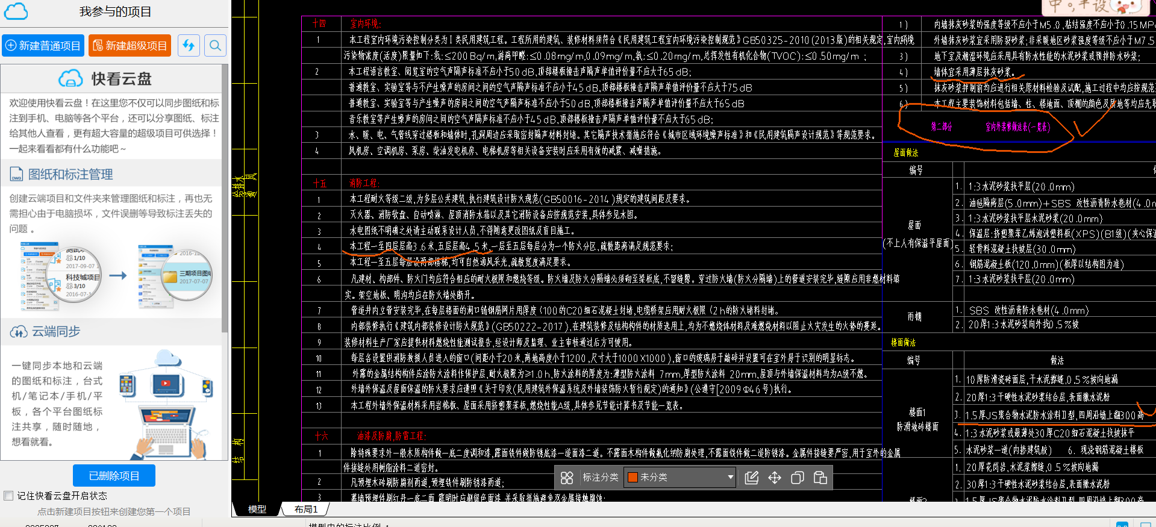This screenshot has width=1156, height=527.
Task: Click the edit annotation pencil icon
Action: [751, 478]
